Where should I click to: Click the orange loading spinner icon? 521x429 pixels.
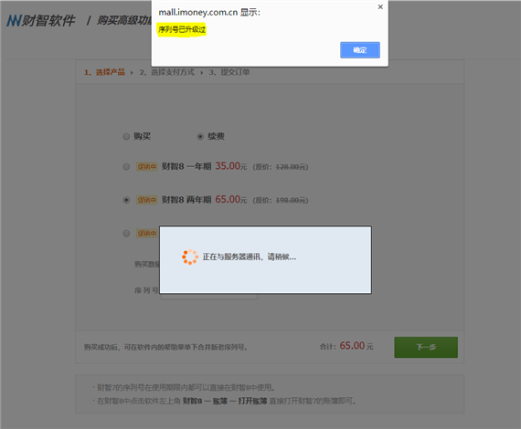click(x=190, y=256)
